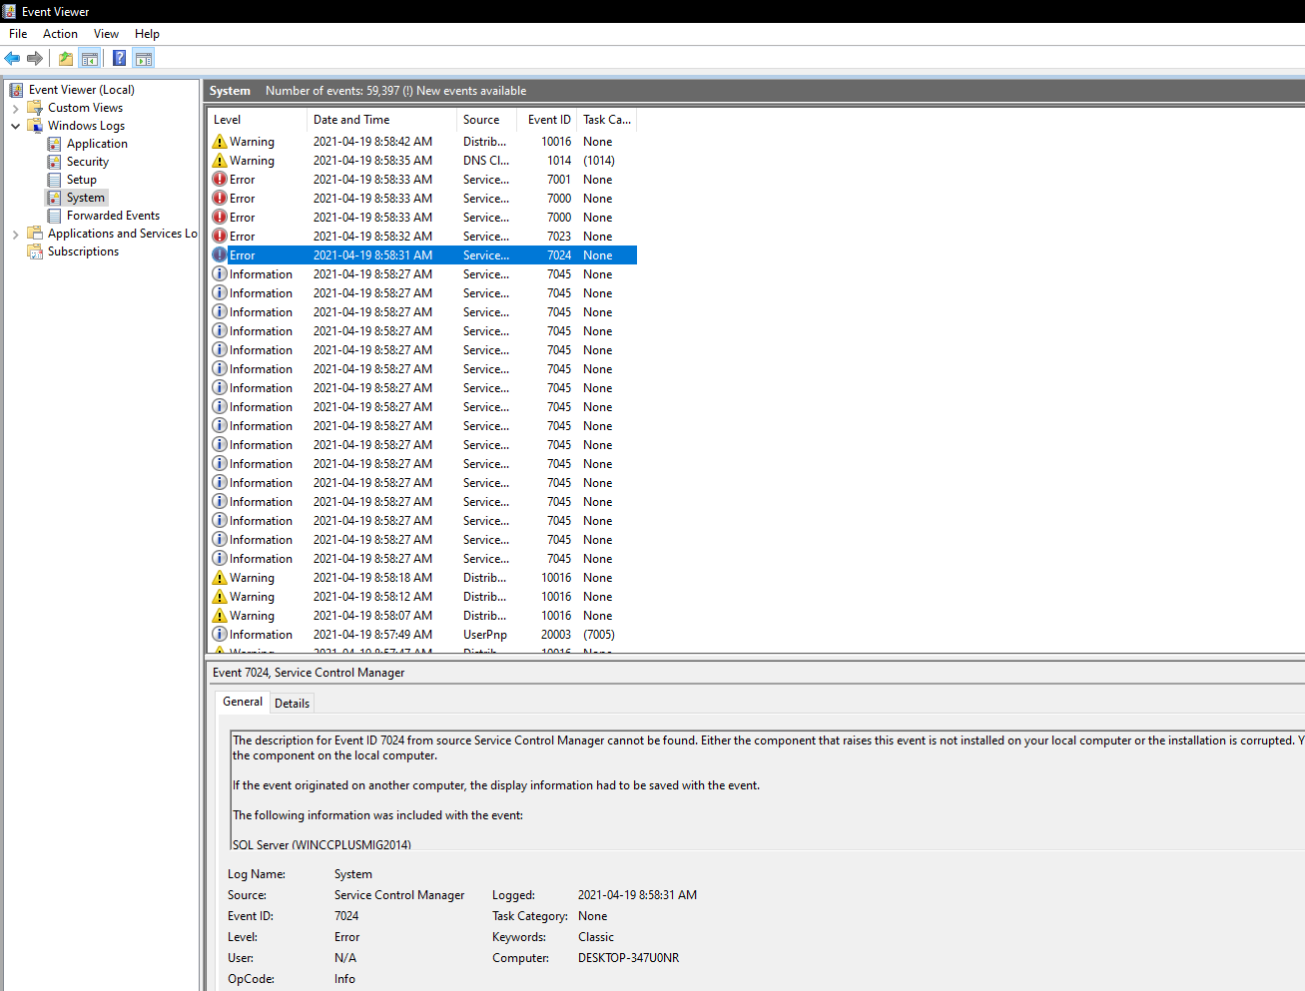Screen dimensions: 1305x991
Task: Click the Forwarded Events log icon
Action: (x=54, y=216)
